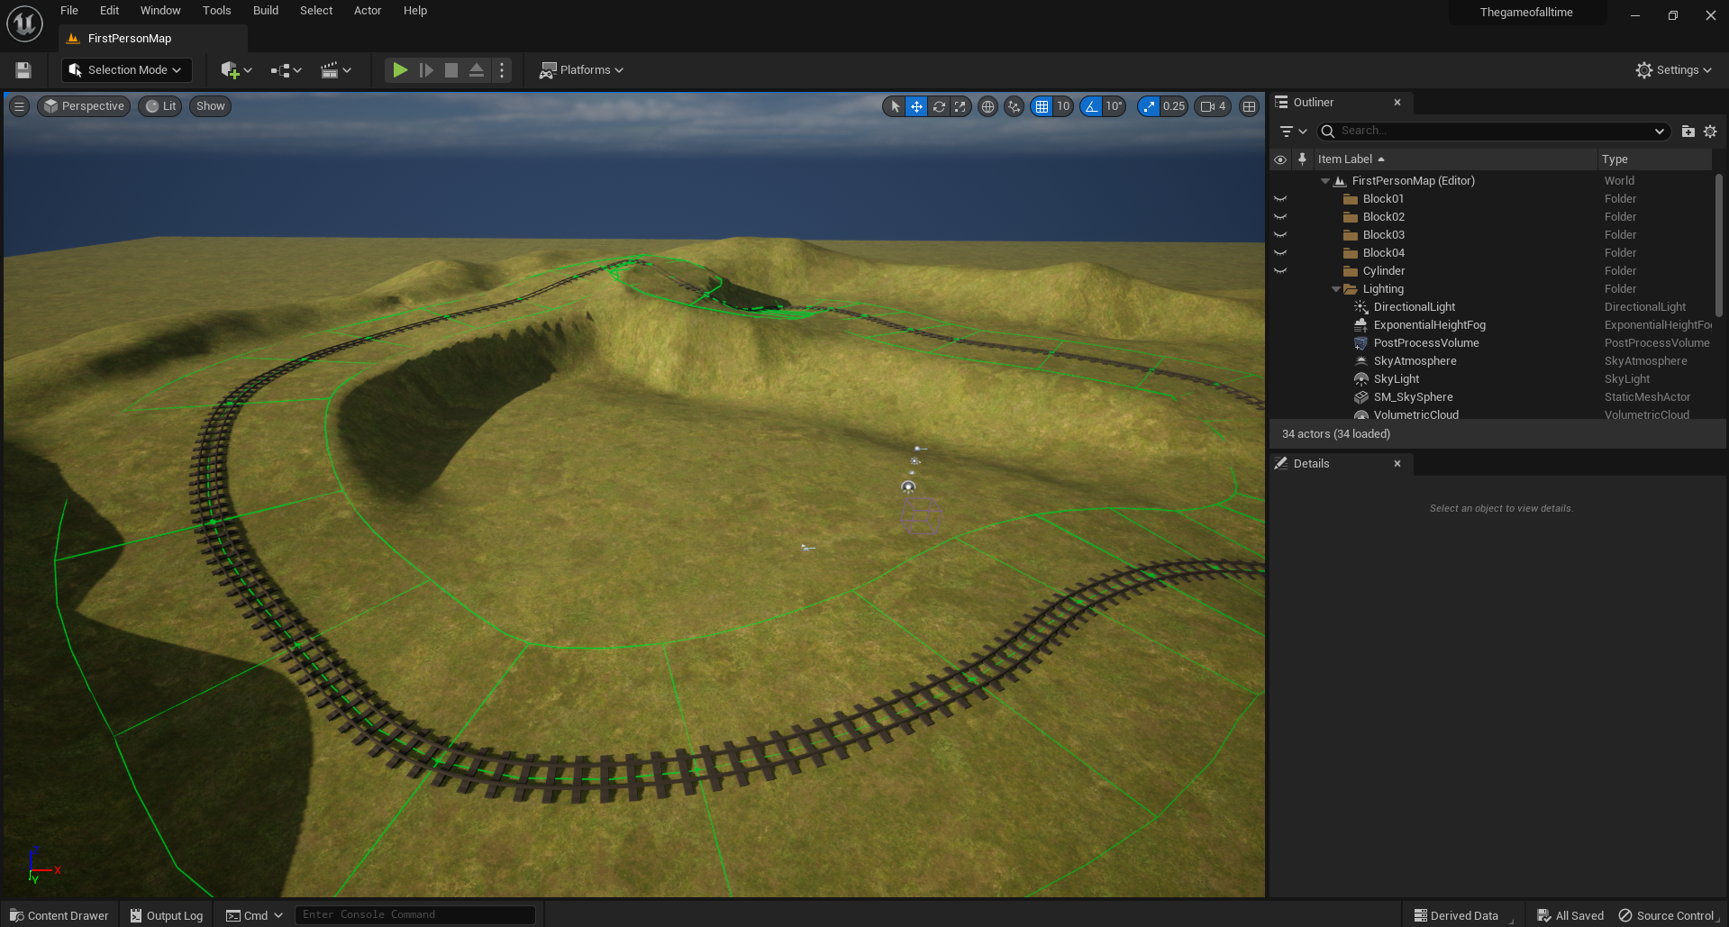Change grid snap size value 10
The height and width of the screenshot is (927, 1729).
pyautogui.click(x=1063, y=106)
